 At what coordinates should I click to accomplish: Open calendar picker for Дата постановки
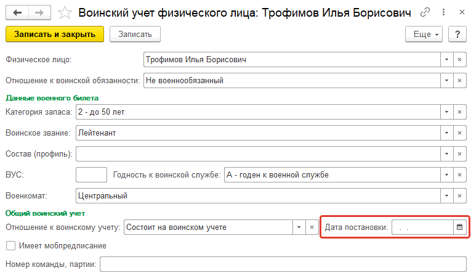click(x=459, y=227)
